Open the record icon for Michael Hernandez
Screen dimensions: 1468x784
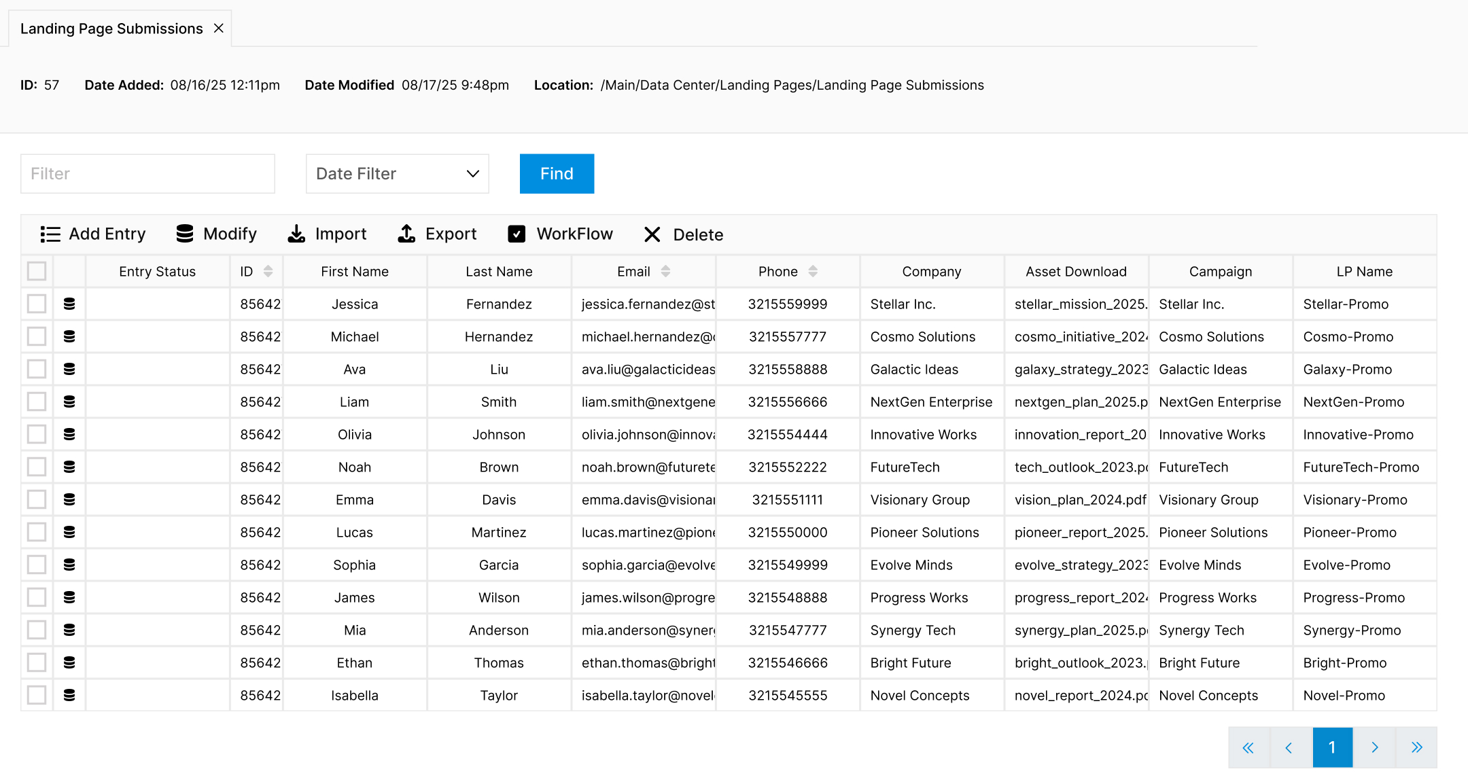69,336
